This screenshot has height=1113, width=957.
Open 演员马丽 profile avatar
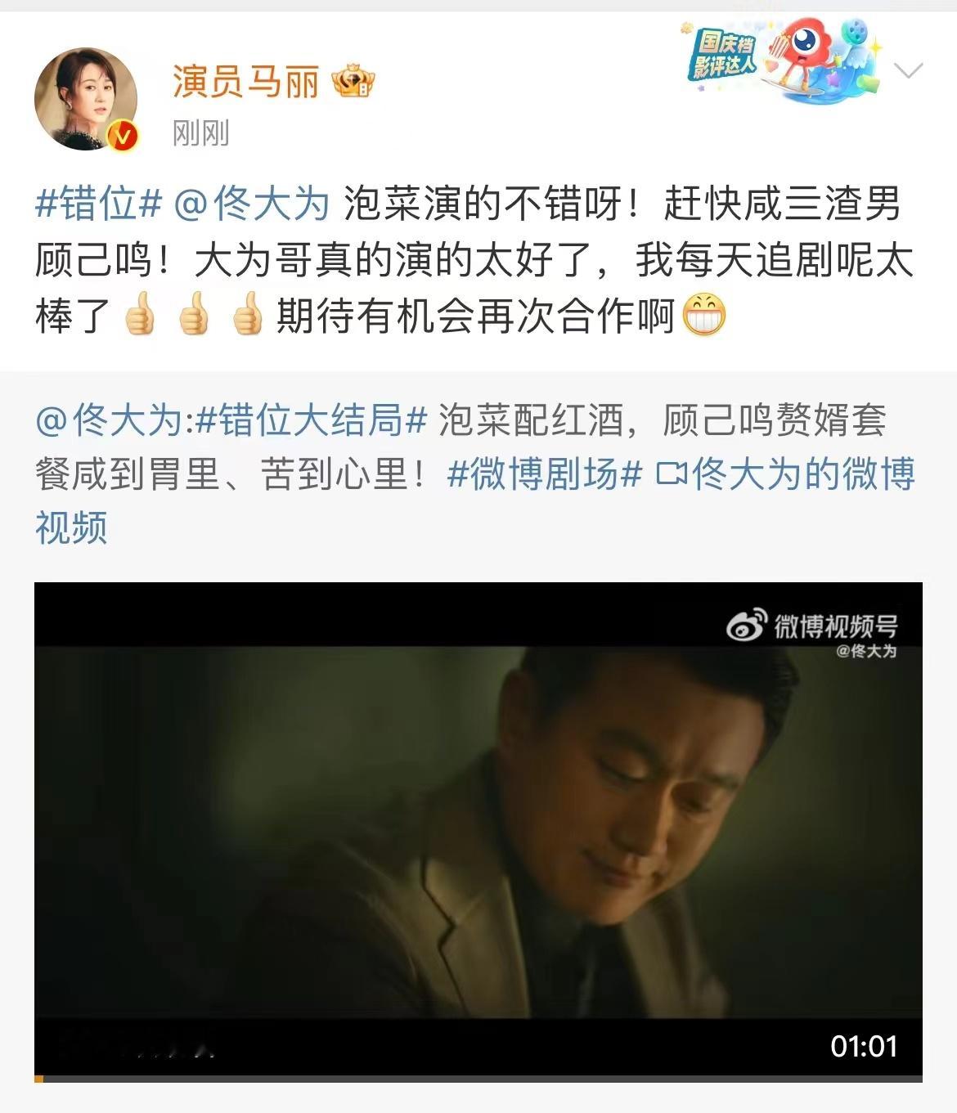click(x=86, y=99)
